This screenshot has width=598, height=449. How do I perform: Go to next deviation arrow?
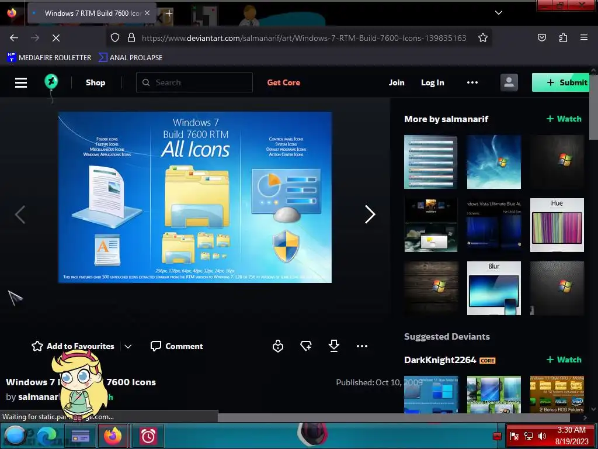point(370,214)
